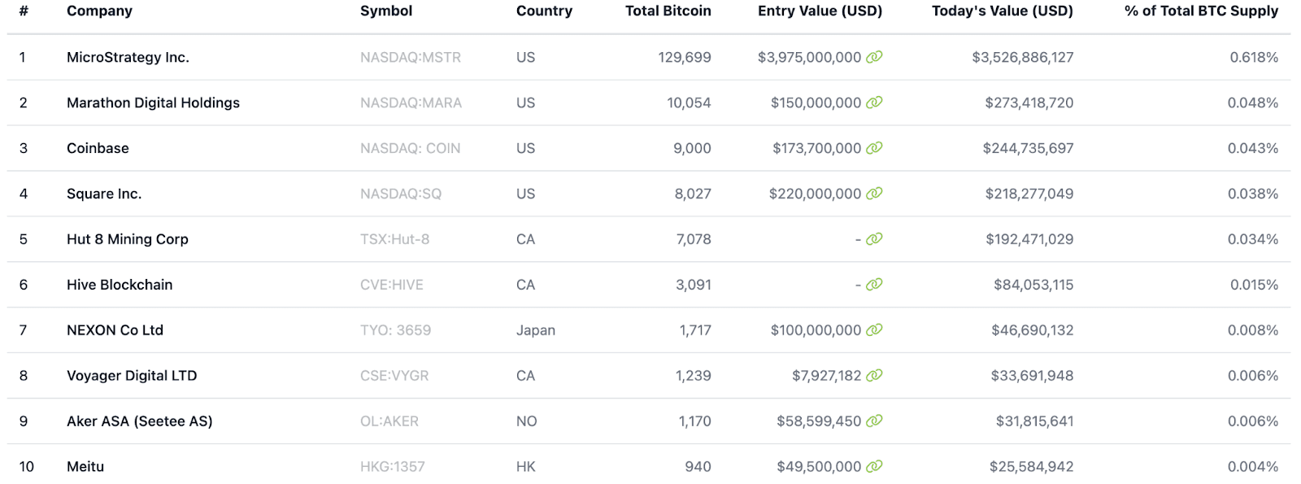Select the NASDAQ:MSTR ticker symbol
Screen dimensions: 1301x484
tap(411, 58)
